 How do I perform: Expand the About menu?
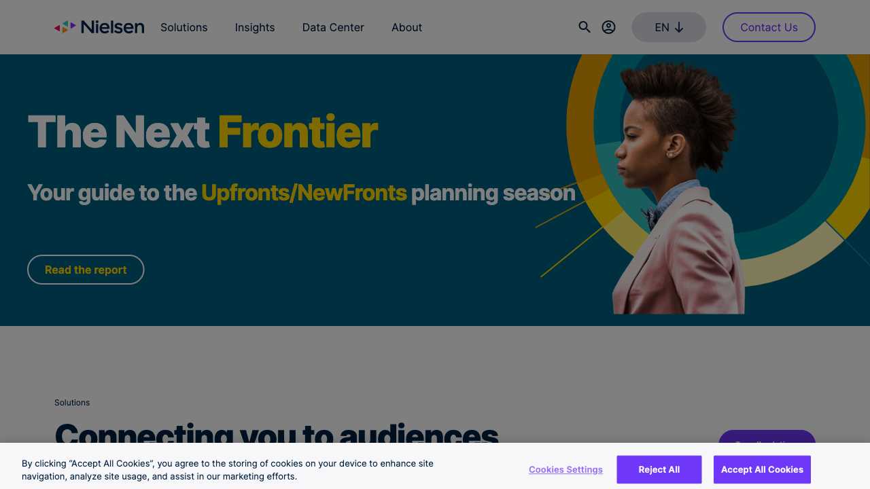(406, 27)
